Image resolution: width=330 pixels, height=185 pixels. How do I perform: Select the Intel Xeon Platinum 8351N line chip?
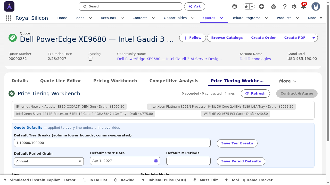(221, 107)
